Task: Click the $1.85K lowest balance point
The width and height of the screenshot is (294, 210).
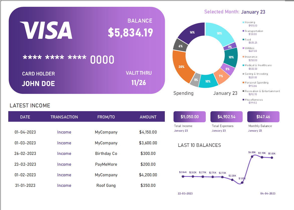Action: pos(242,182)
